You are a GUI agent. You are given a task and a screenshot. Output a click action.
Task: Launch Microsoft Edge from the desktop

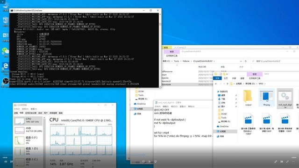pos(6,68)
